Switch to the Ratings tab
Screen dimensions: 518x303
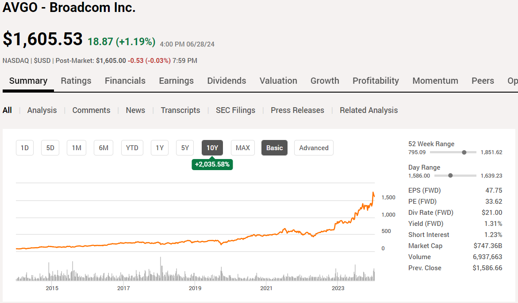(76, 81)
